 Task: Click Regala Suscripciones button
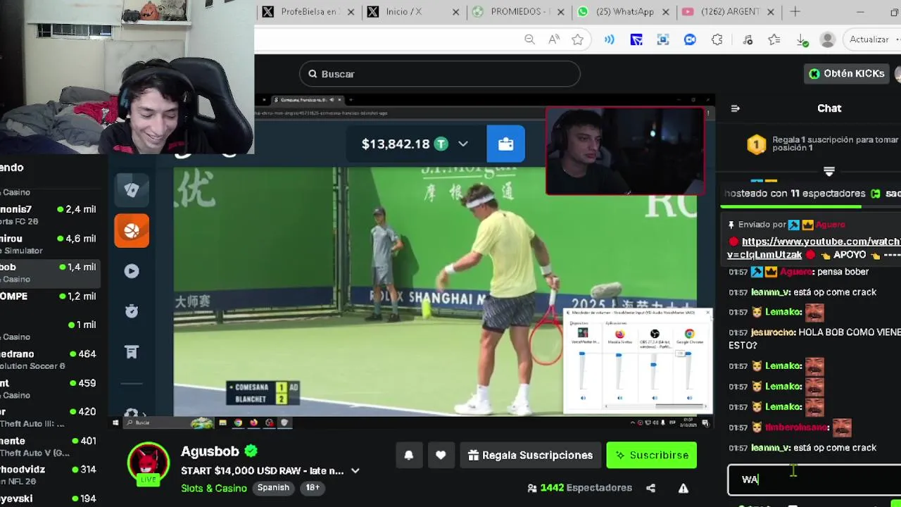(530, 456)
